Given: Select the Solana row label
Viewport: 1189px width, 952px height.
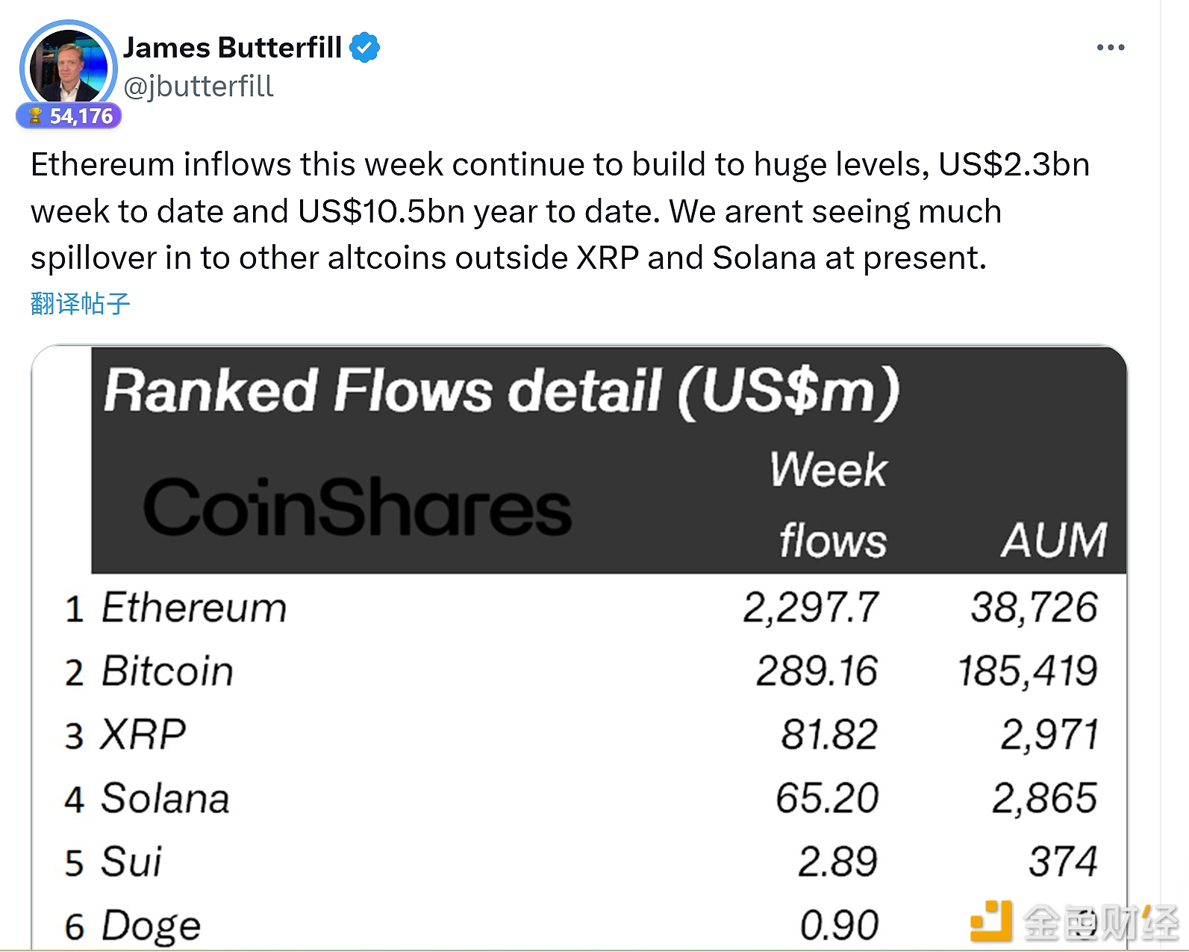Looking at the screenshot, I should tap(165, 798).
